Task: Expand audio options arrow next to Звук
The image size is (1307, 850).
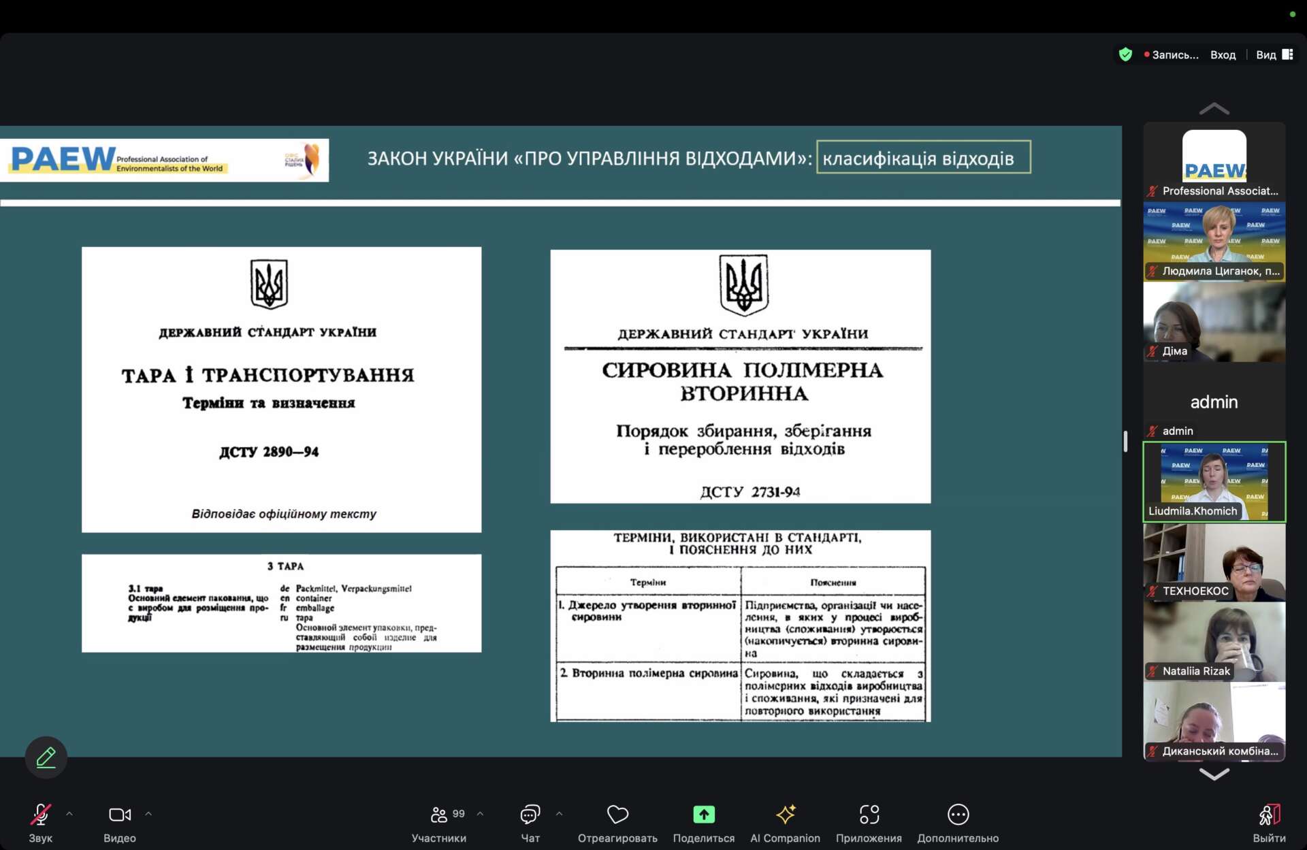Action: coord(69,813)
